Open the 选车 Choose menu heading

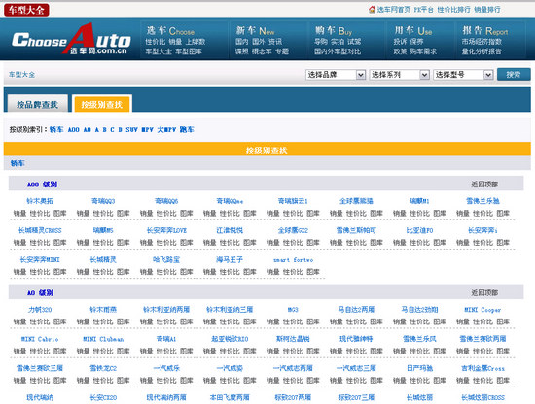point(170,31)
